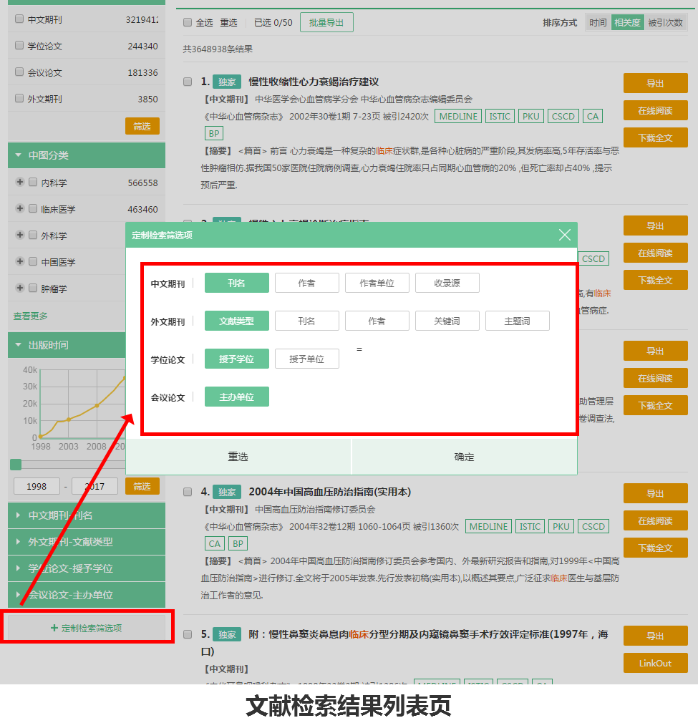Image resolution: width=698 pixels, height=718 pixels.
Task: Collapse the 出版时间 section
Action: (18, 345)
